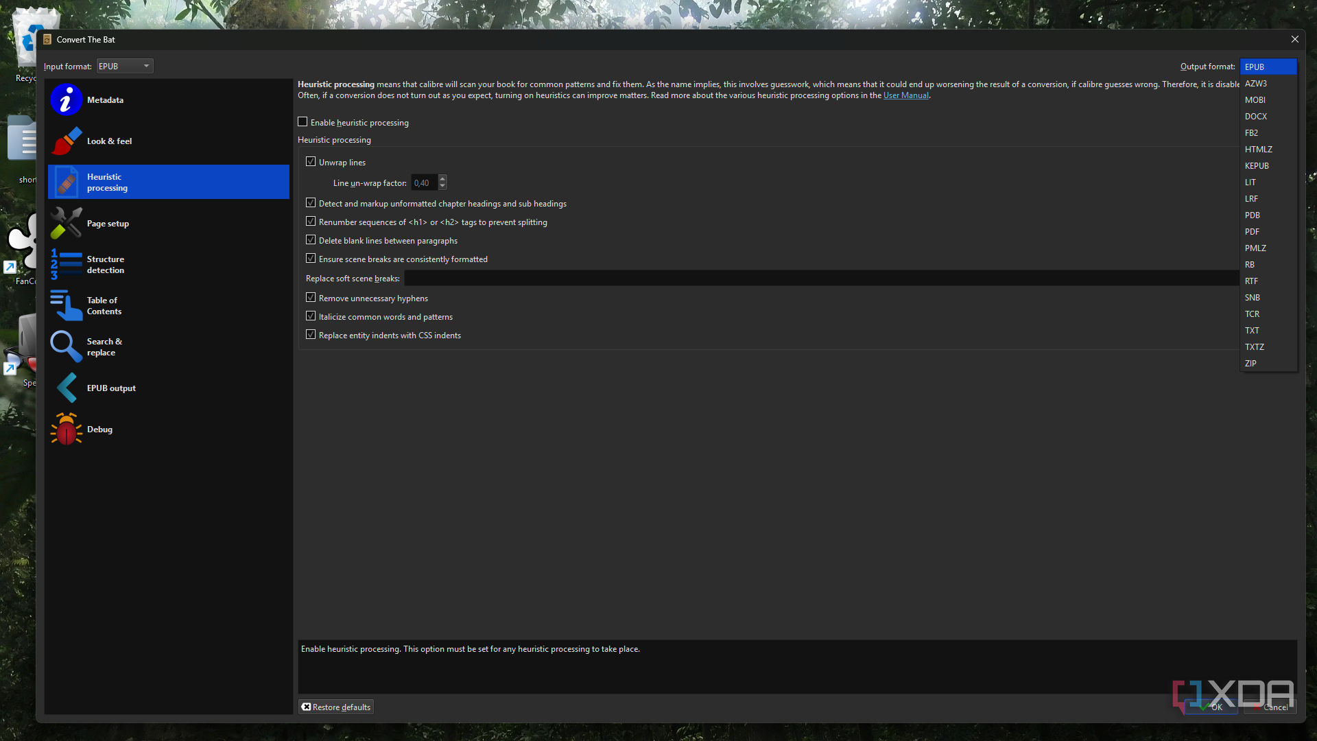Open the User Manual link
Image resolution: width=1317 pixels, height=741 pixels.
[x=905, y=95]
